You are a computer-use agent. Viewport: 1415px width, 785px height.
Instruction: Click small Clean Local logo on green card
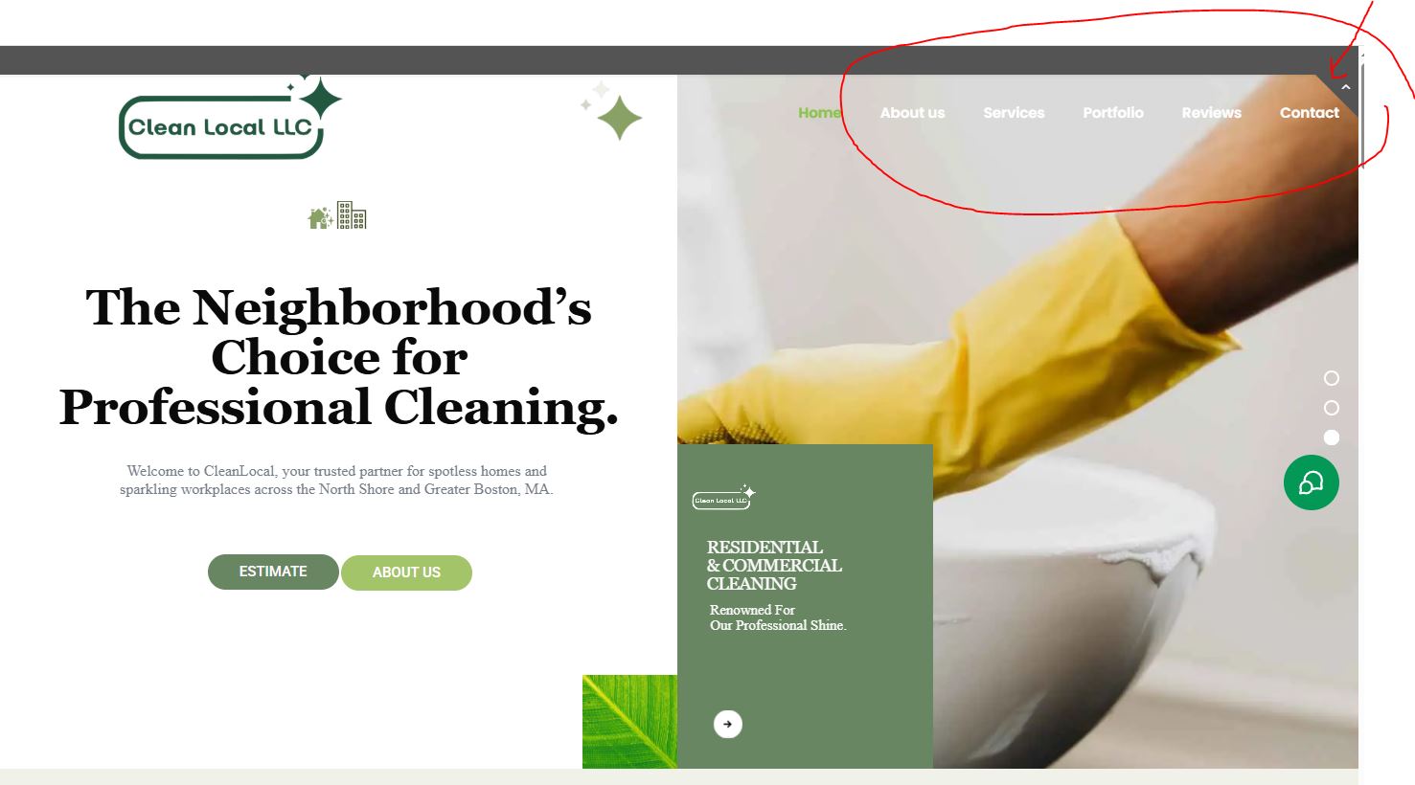point(723,497)
